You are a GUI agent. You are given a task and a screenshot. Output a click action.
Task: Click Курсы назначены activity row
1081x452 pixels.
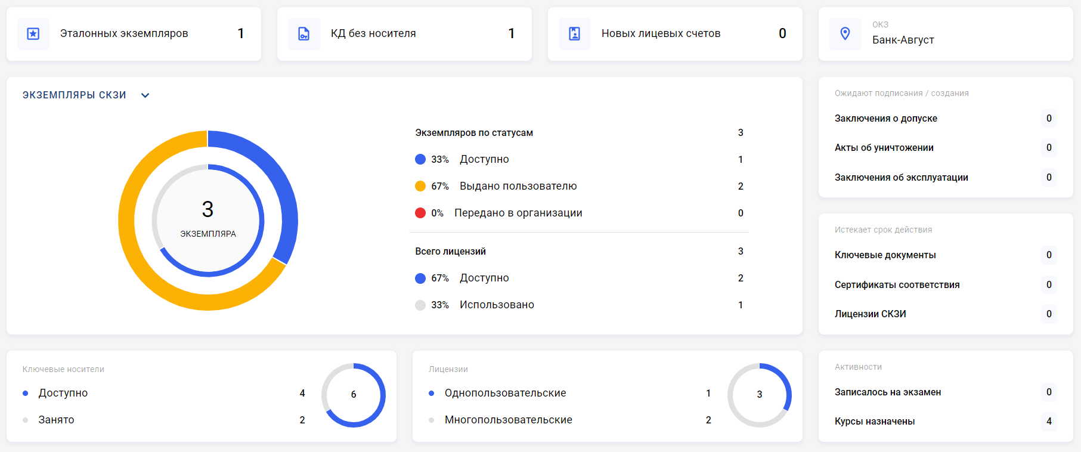(875, 422)
